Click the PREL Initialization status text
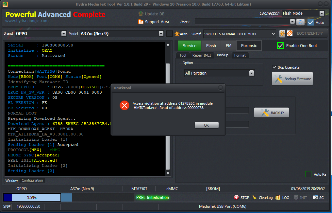 153,198
